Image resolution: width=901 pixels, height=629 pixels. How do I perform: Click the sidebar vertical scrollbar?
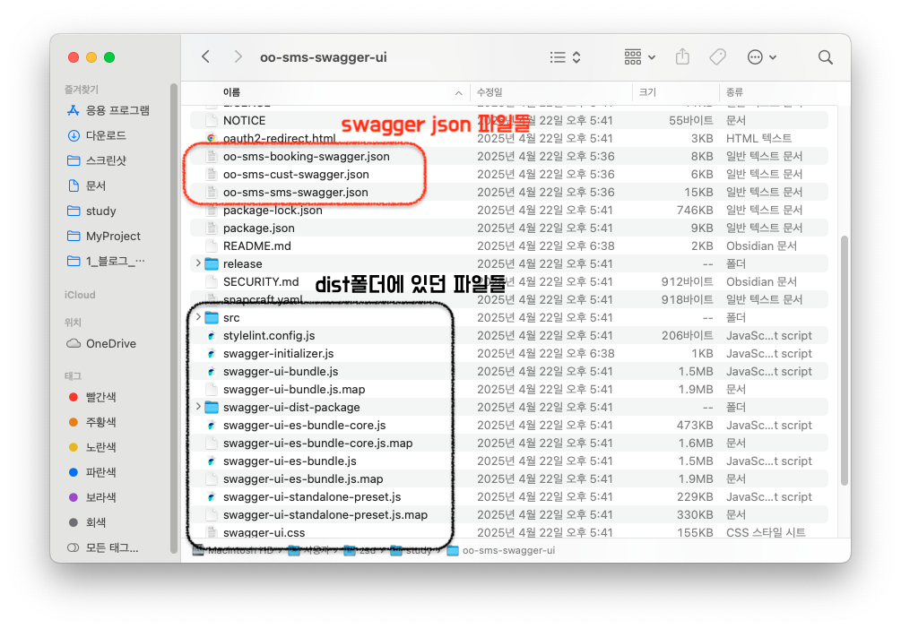click(174, 319)
